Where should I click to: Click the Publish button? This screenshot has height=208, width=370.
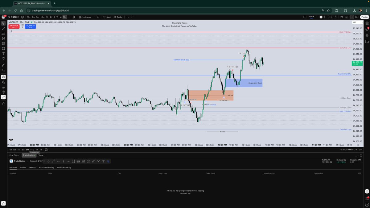click(364, 17)
